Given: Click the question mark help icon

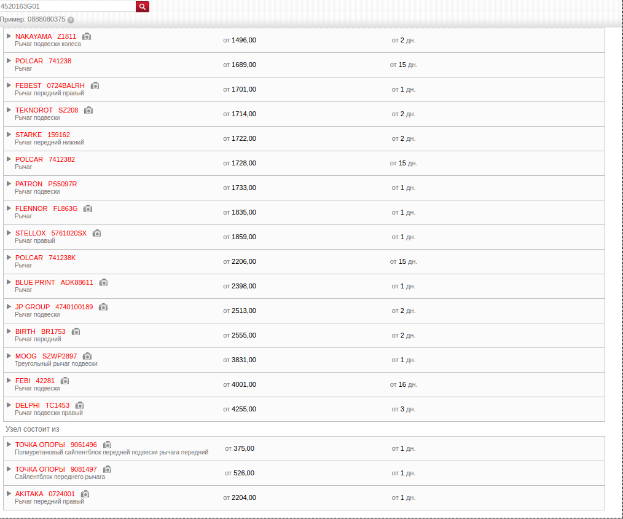Looking at the screenshot, I should (x=71, y=20).
